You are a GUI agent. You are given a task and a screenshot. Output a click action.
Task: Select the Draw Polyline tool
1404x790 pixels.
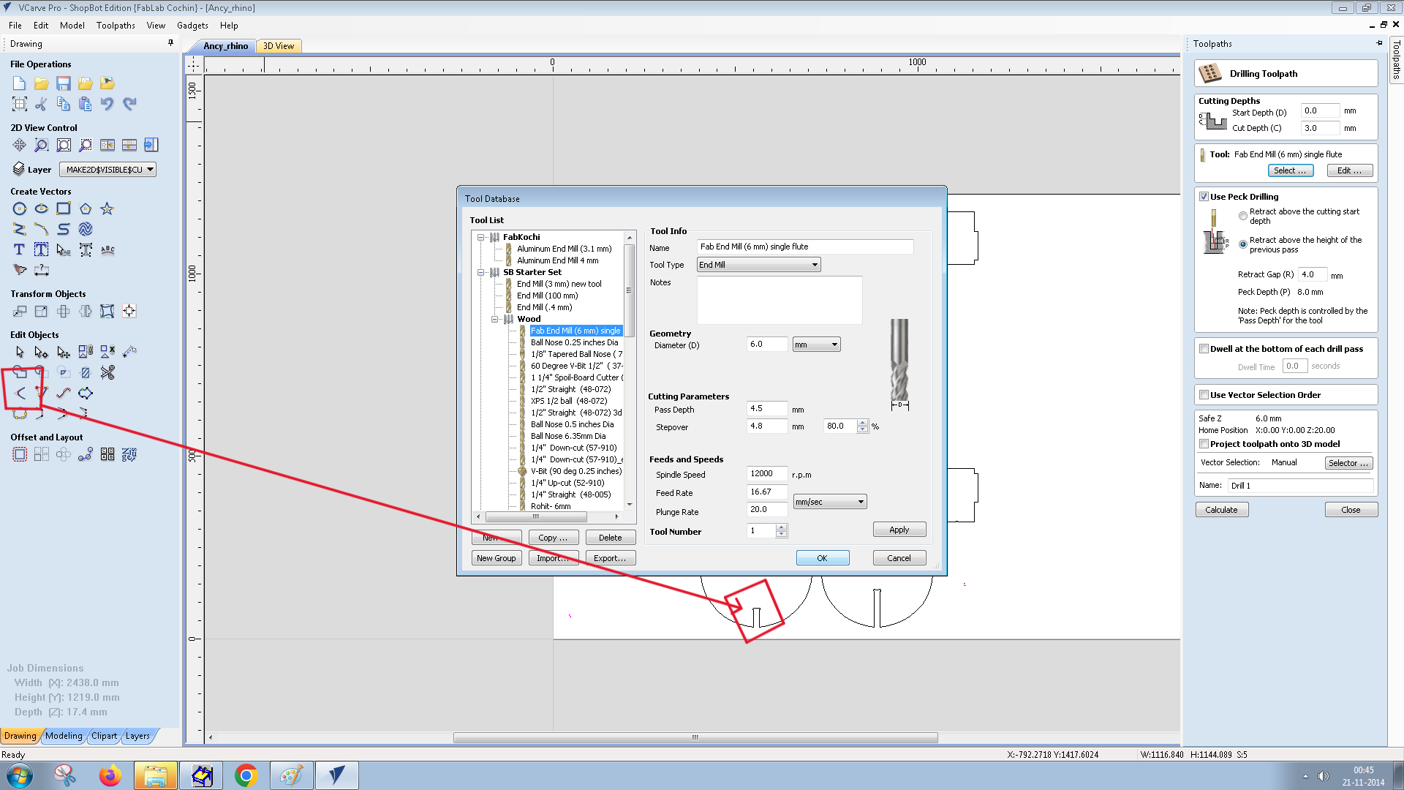20,230
